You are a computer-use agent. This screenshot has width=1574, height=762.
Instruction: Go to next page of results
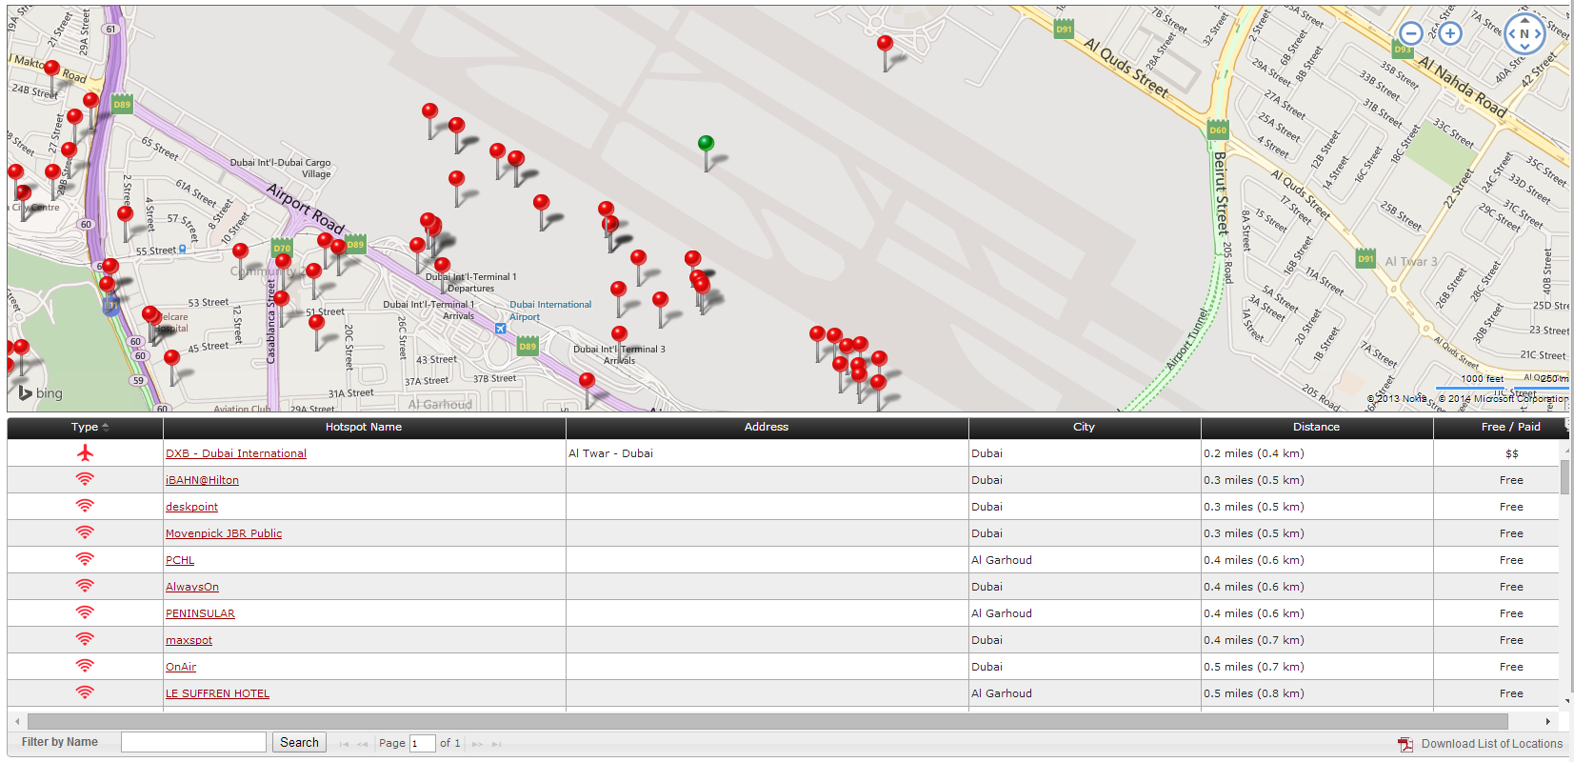[477, 744]
